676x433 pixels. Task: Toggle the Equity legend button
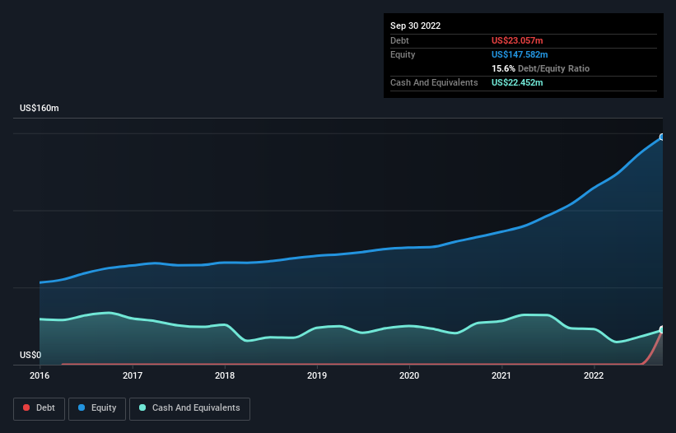pyautogui.click(x=97, y=408)
